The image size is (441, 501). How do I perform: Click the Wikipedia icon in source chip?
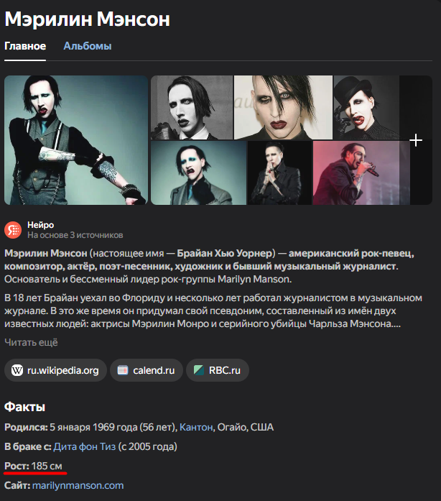(x=17, y=370)
